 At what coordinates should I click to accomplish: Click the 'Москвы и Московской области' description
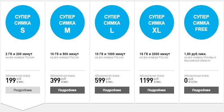[200, 59]
